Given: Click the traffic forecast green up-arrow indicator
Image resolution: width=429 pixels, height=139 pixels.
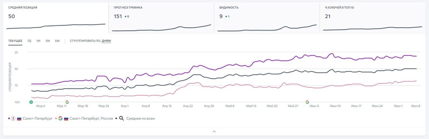Looking at the screenshot, I should tap(125, 16).
